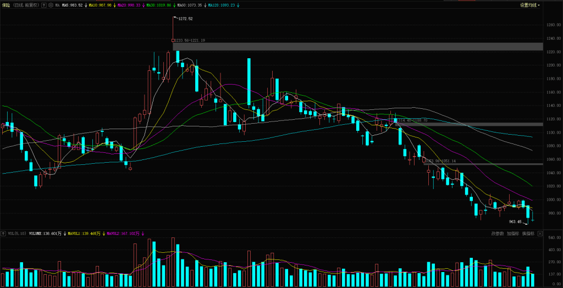
Task: Click the VOLUME:138.601万 readout
Action: click(45, 234)
